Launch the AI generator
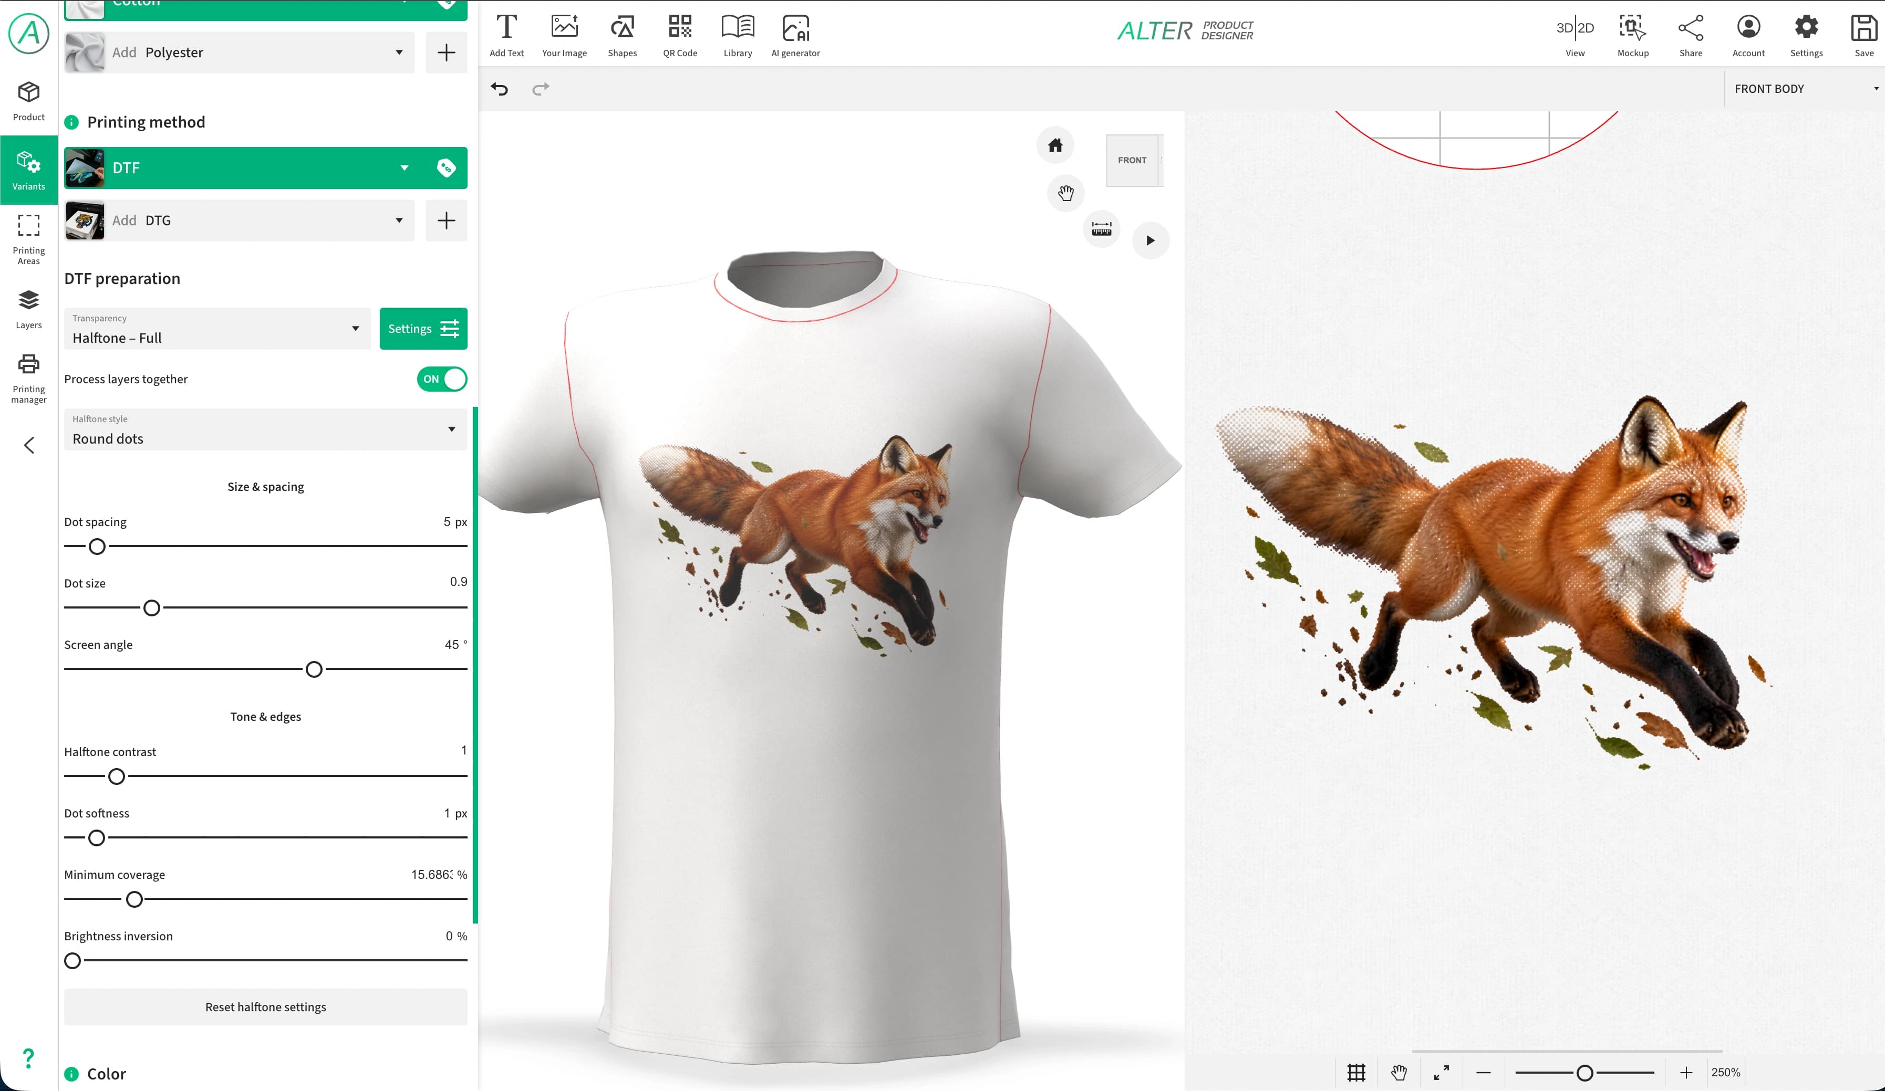Screen dimensions: 1885x1091 pyautogui.click(x=795, y=35)
